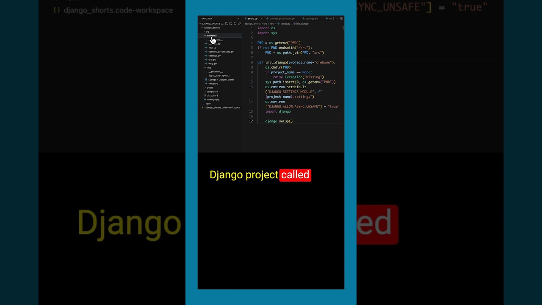Click the 'def init_django' function definition
The image size is (542, 305).
(x=296, y=62)
